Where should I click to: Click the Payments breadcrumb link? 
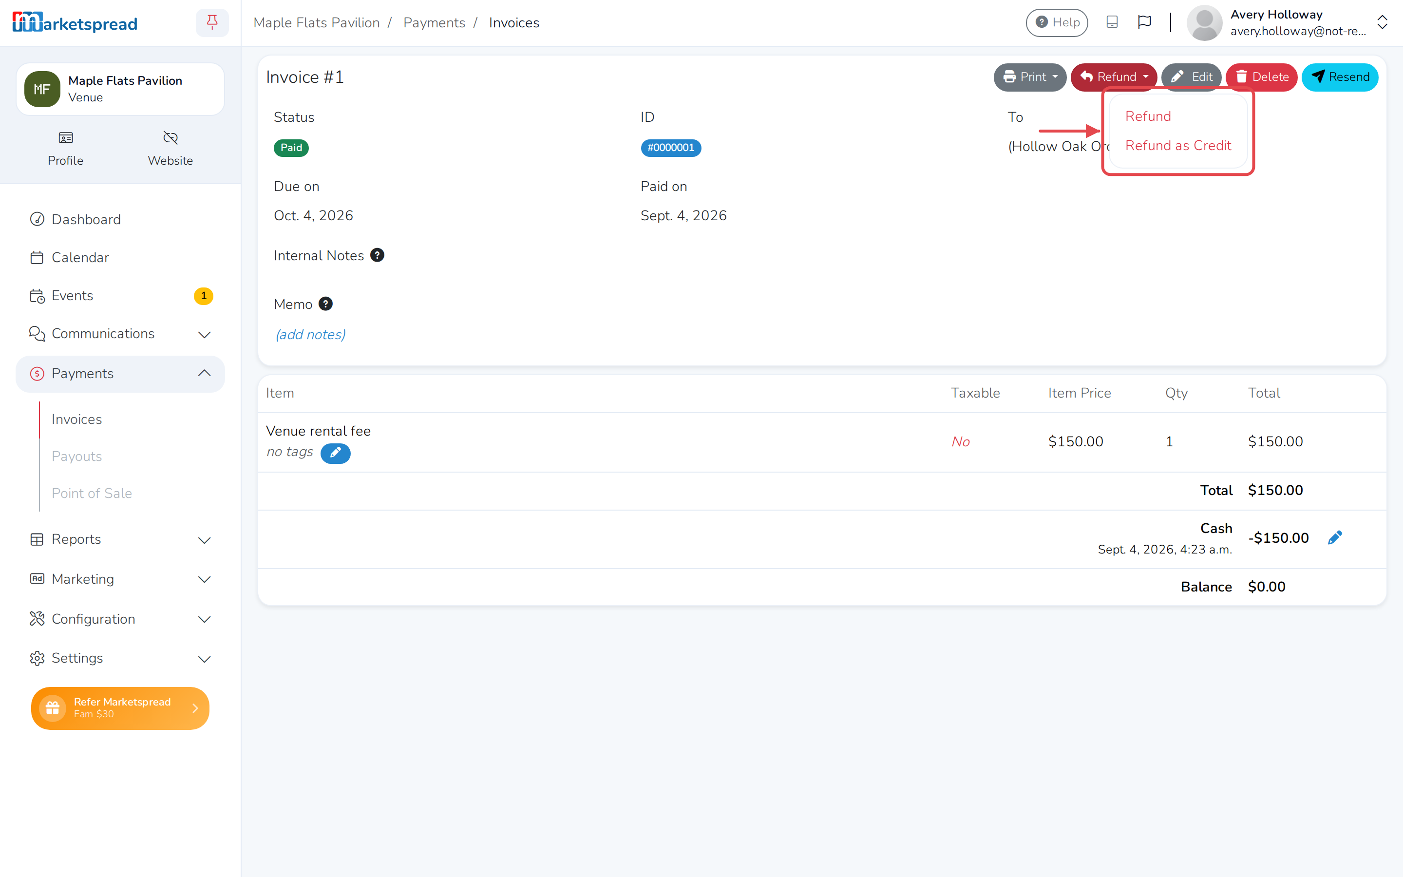pyautogui.click(x=434, y=22)
